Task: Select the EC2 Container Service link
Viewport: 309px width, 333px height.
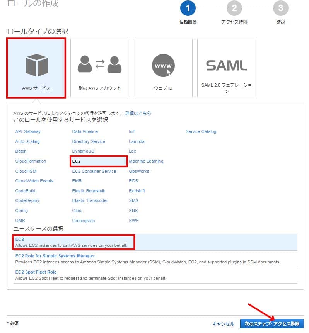Action: point(94,171)
